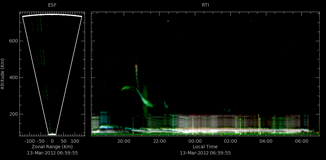Click the 600 altitude tick label

click(x=13, y=41)
